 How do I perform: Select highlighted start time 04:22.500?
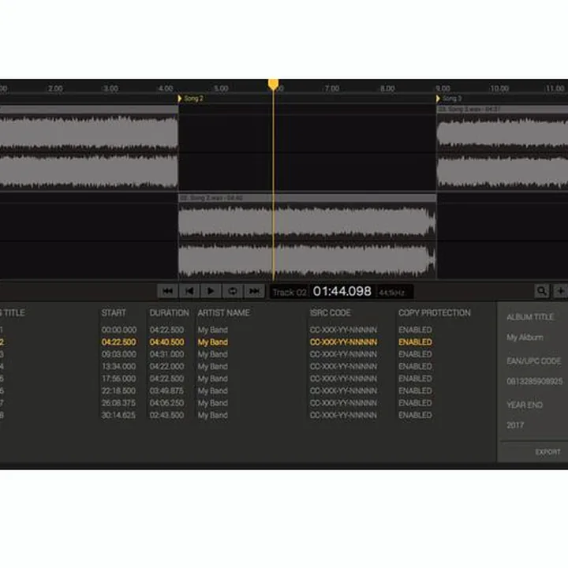(119, 342)
